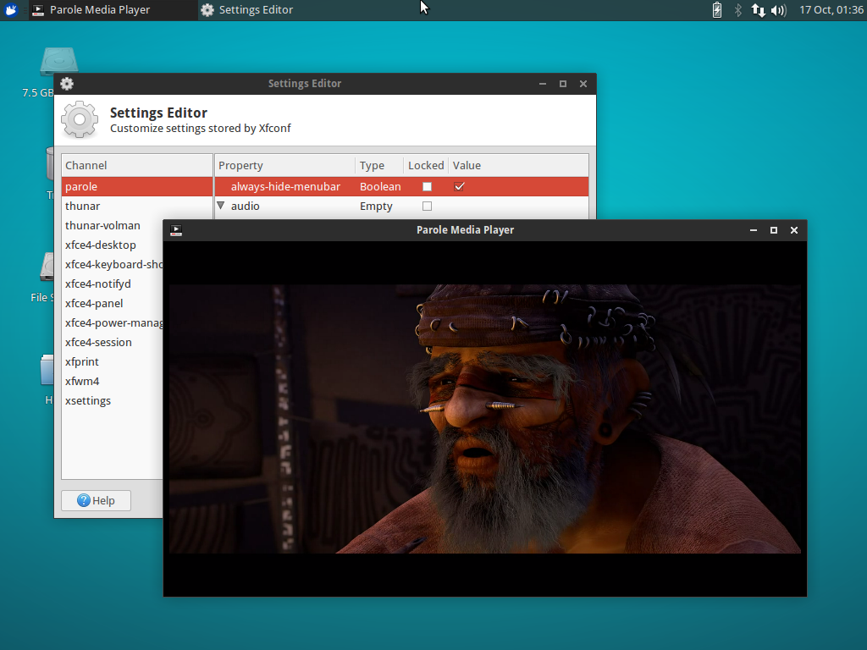Collapse the audio property disclosure triangle
This screenshot has height=650, width=867.
[220, 206]
